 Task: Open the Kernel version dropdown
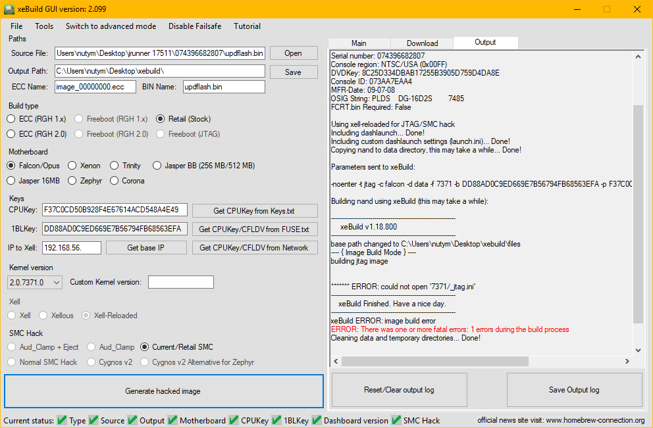[35, 283]
